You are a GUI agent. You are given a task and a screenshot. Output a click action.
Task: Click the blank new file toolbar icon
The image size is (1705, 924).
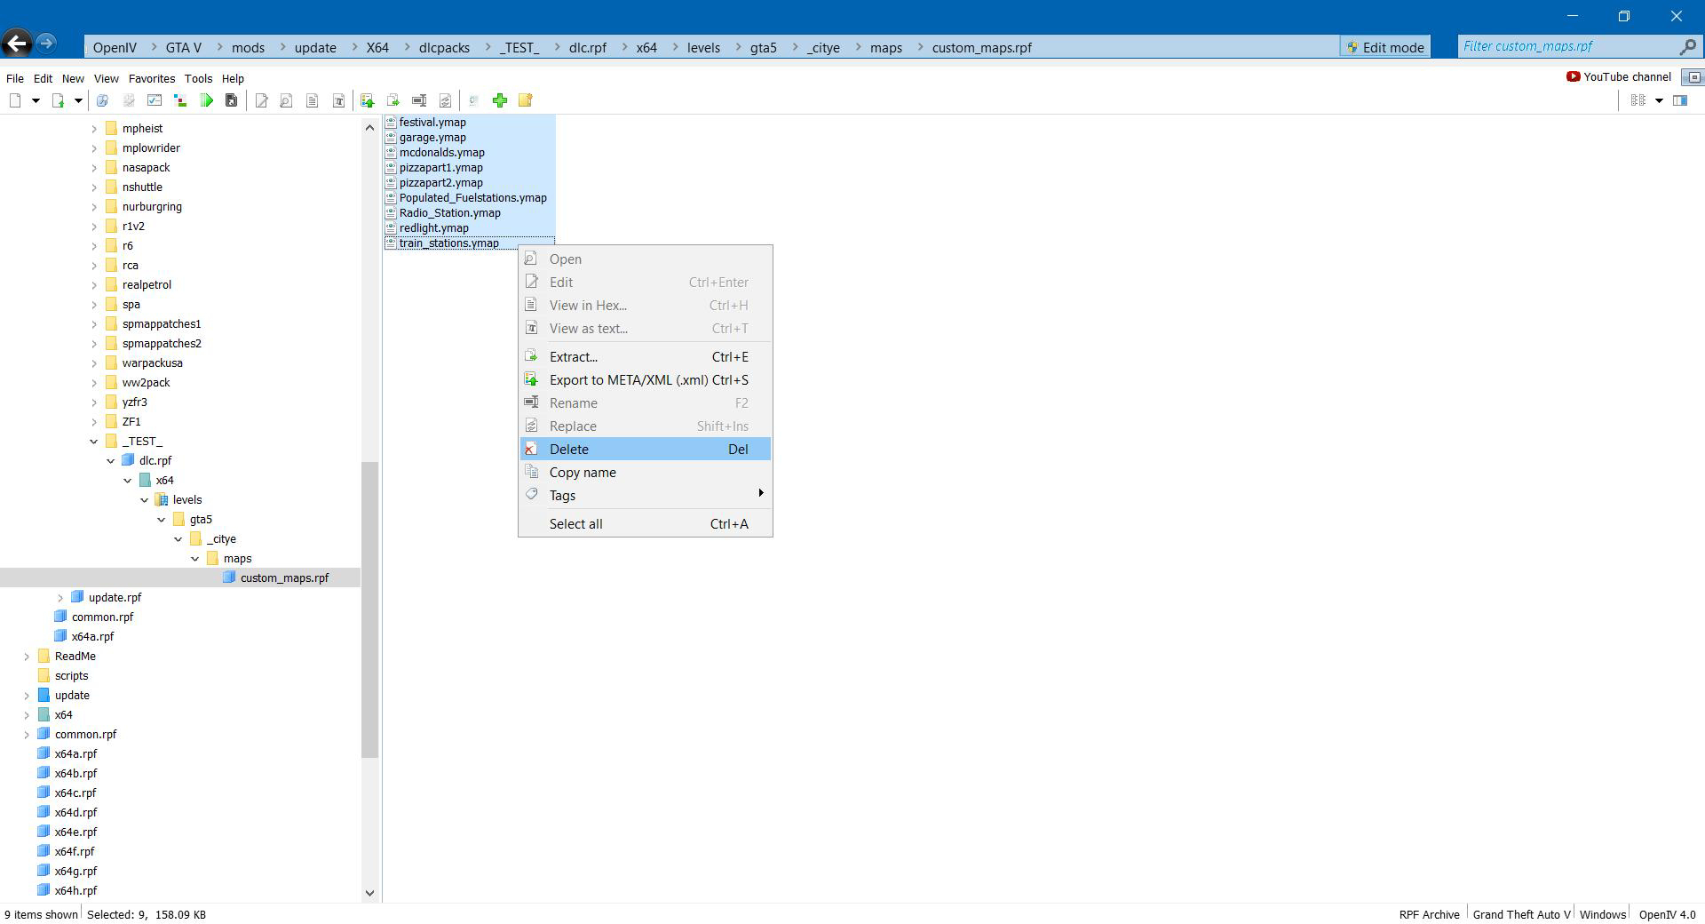15,100
